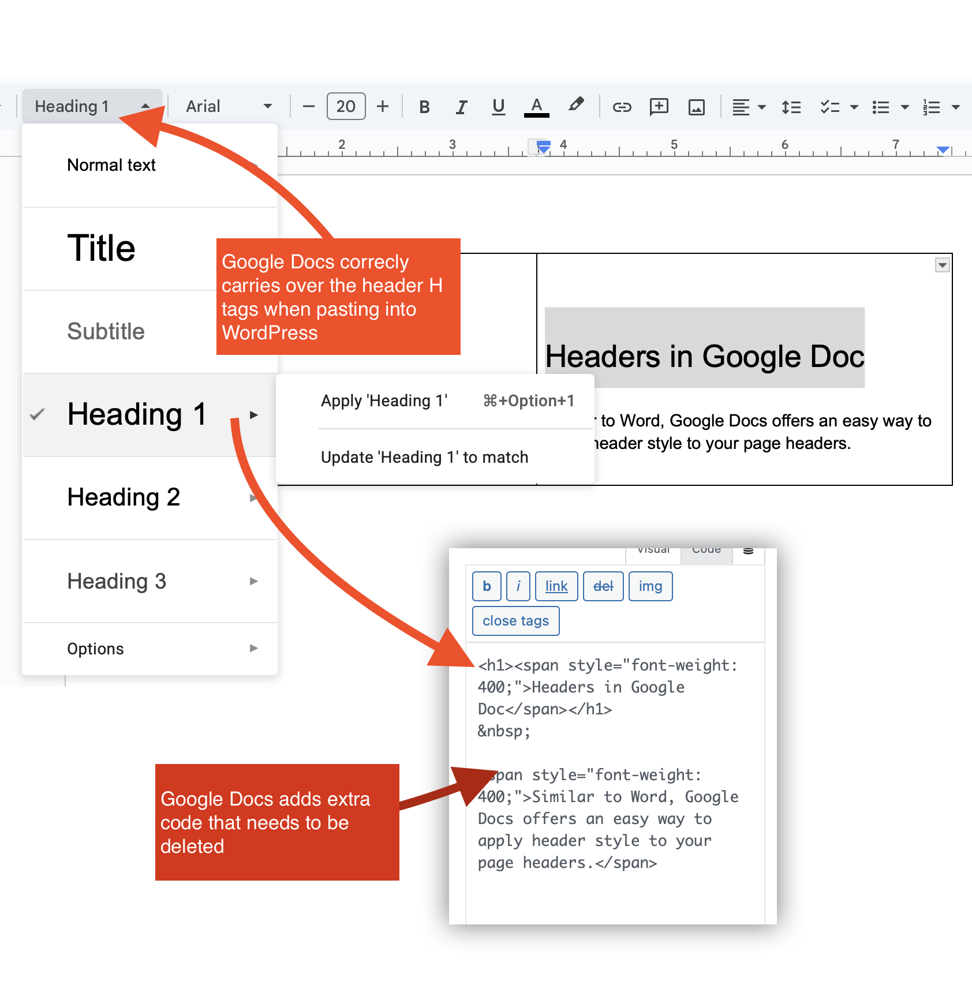Choose Update 'Heading 1' to match
This screenshot has width=972, height=981.
(435, 457)
